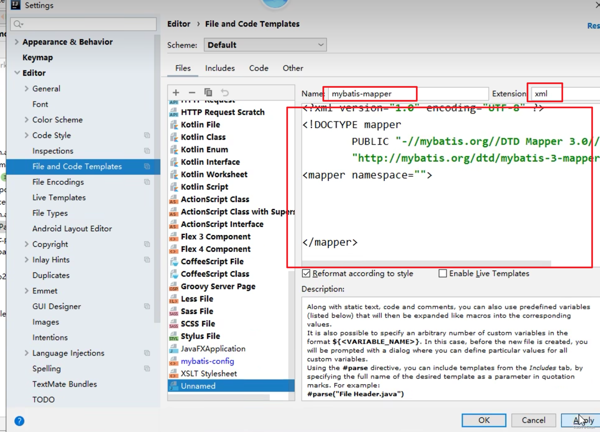Open the File Types settings page
The width and height of the screenshot is (600, 432).
[x=50, y=213]
